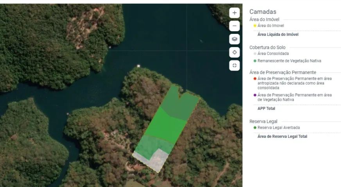Center map using the locate target icon
The height and width of the screenshot is (187, 341).
(235, 53)
